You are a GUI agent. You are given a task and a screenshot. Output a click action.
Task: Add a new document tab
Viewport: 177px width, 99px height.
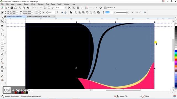(x=54, y=16)
